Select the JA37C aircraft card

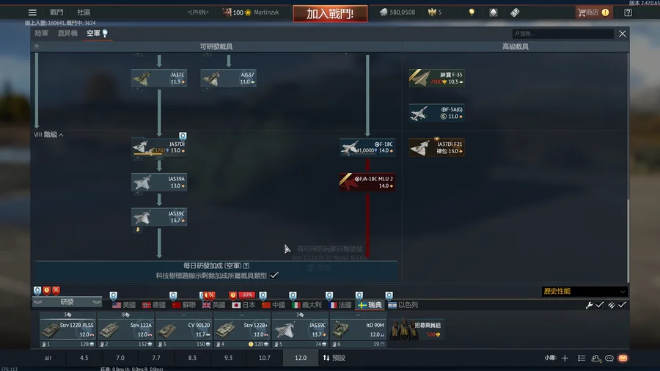tap(159, 78)
